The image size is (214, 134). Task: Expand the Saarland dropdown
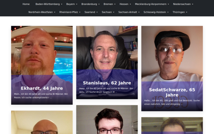91,12
